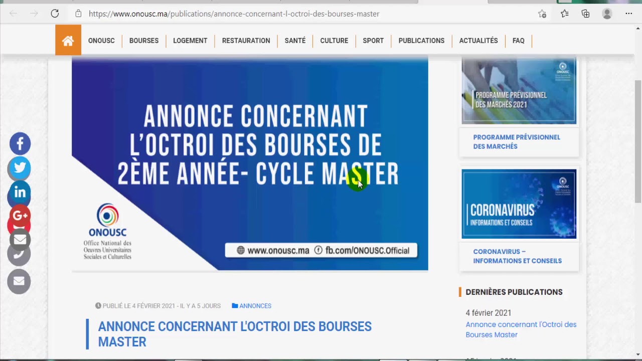The height and width of the screenshot is (361, 642).
Task: Open the PUBLICATIONS menu
Action: [x=421, y=41]
